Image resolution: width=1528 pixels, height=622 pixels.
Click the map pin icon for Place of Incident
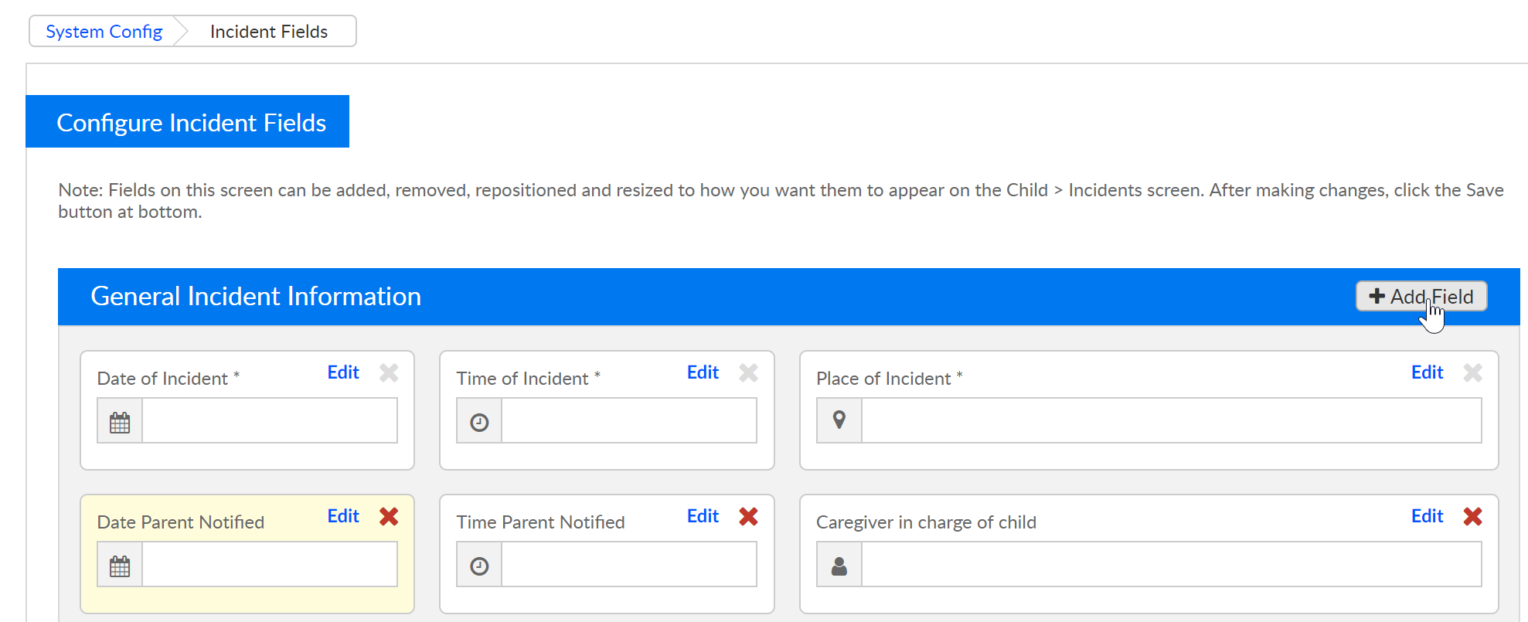(x=839, y=420)
